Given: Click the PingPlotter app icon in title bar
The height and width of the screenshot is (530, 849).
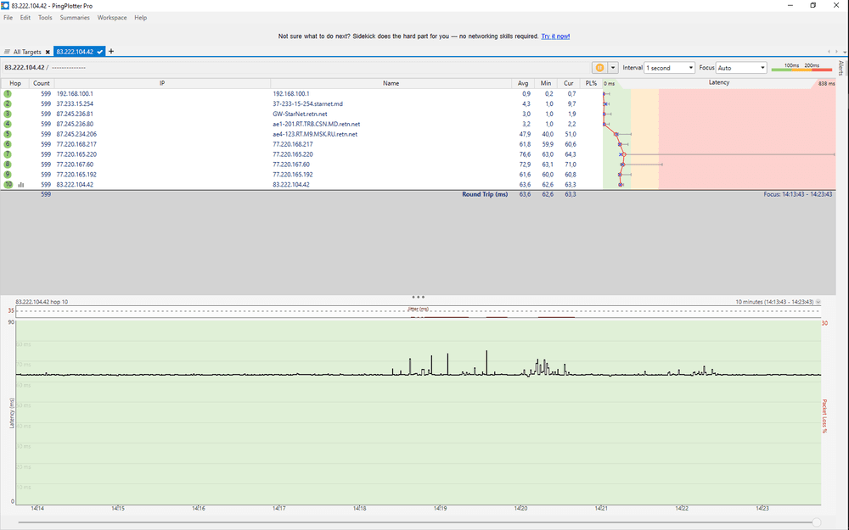Looking at the screenshot, I should [6, 5].
